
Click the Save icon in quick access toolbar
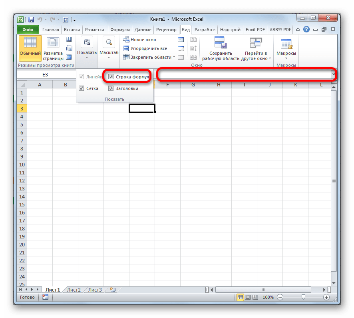pyautogui.click(x=31, y=20)
